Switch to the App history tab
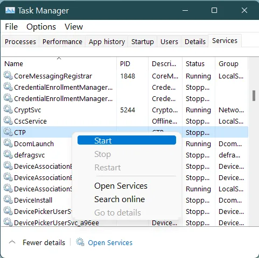259x258 pixels. point(107,41)
